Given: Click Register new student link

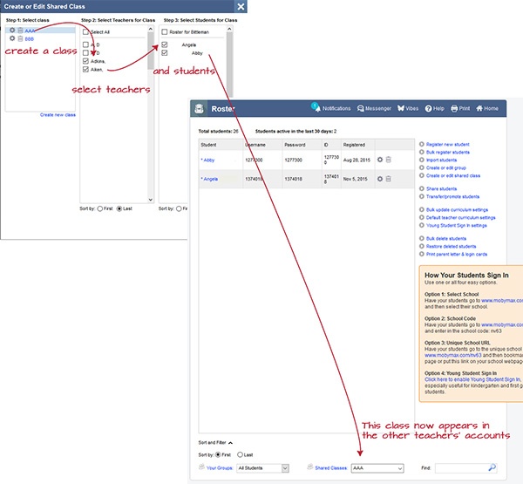Looking at the screenshot, I should 448,145.
